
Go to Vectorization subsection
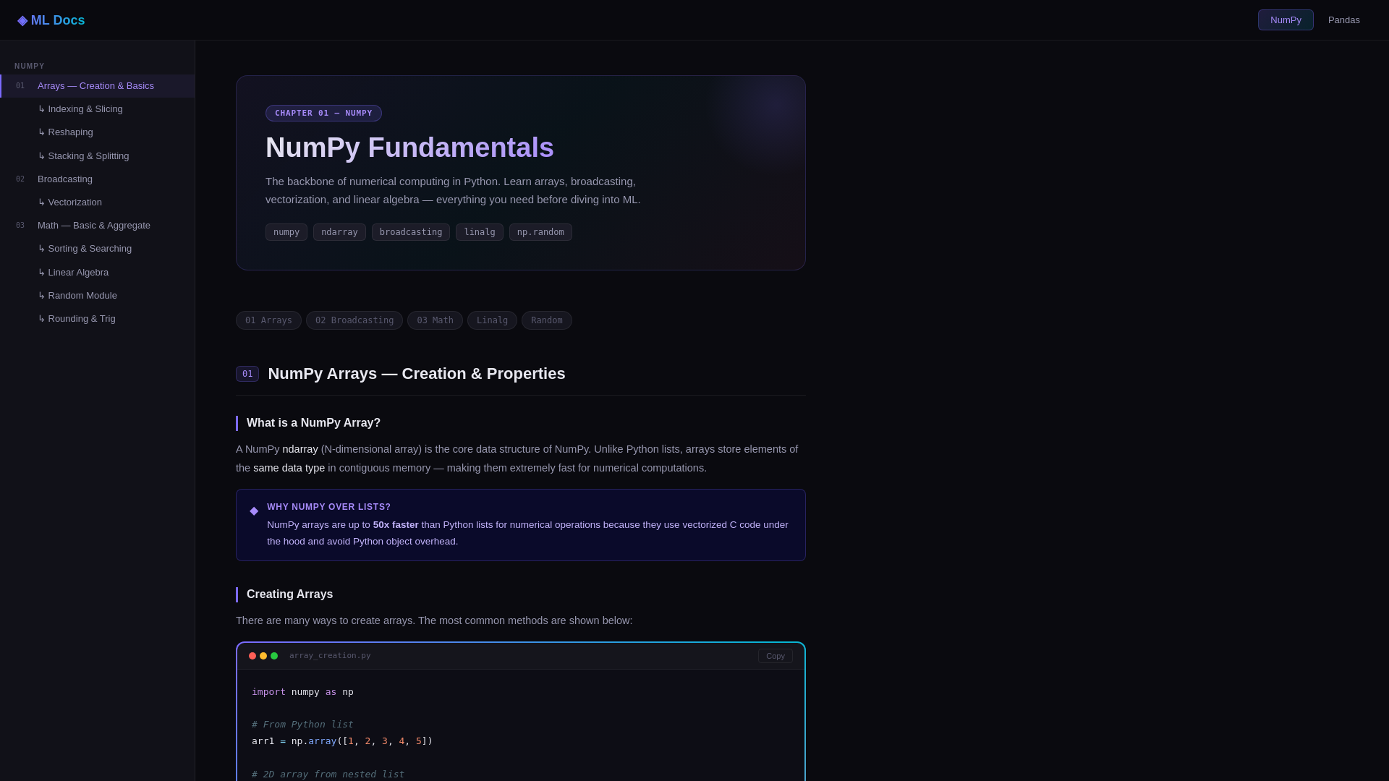(98, 202)
